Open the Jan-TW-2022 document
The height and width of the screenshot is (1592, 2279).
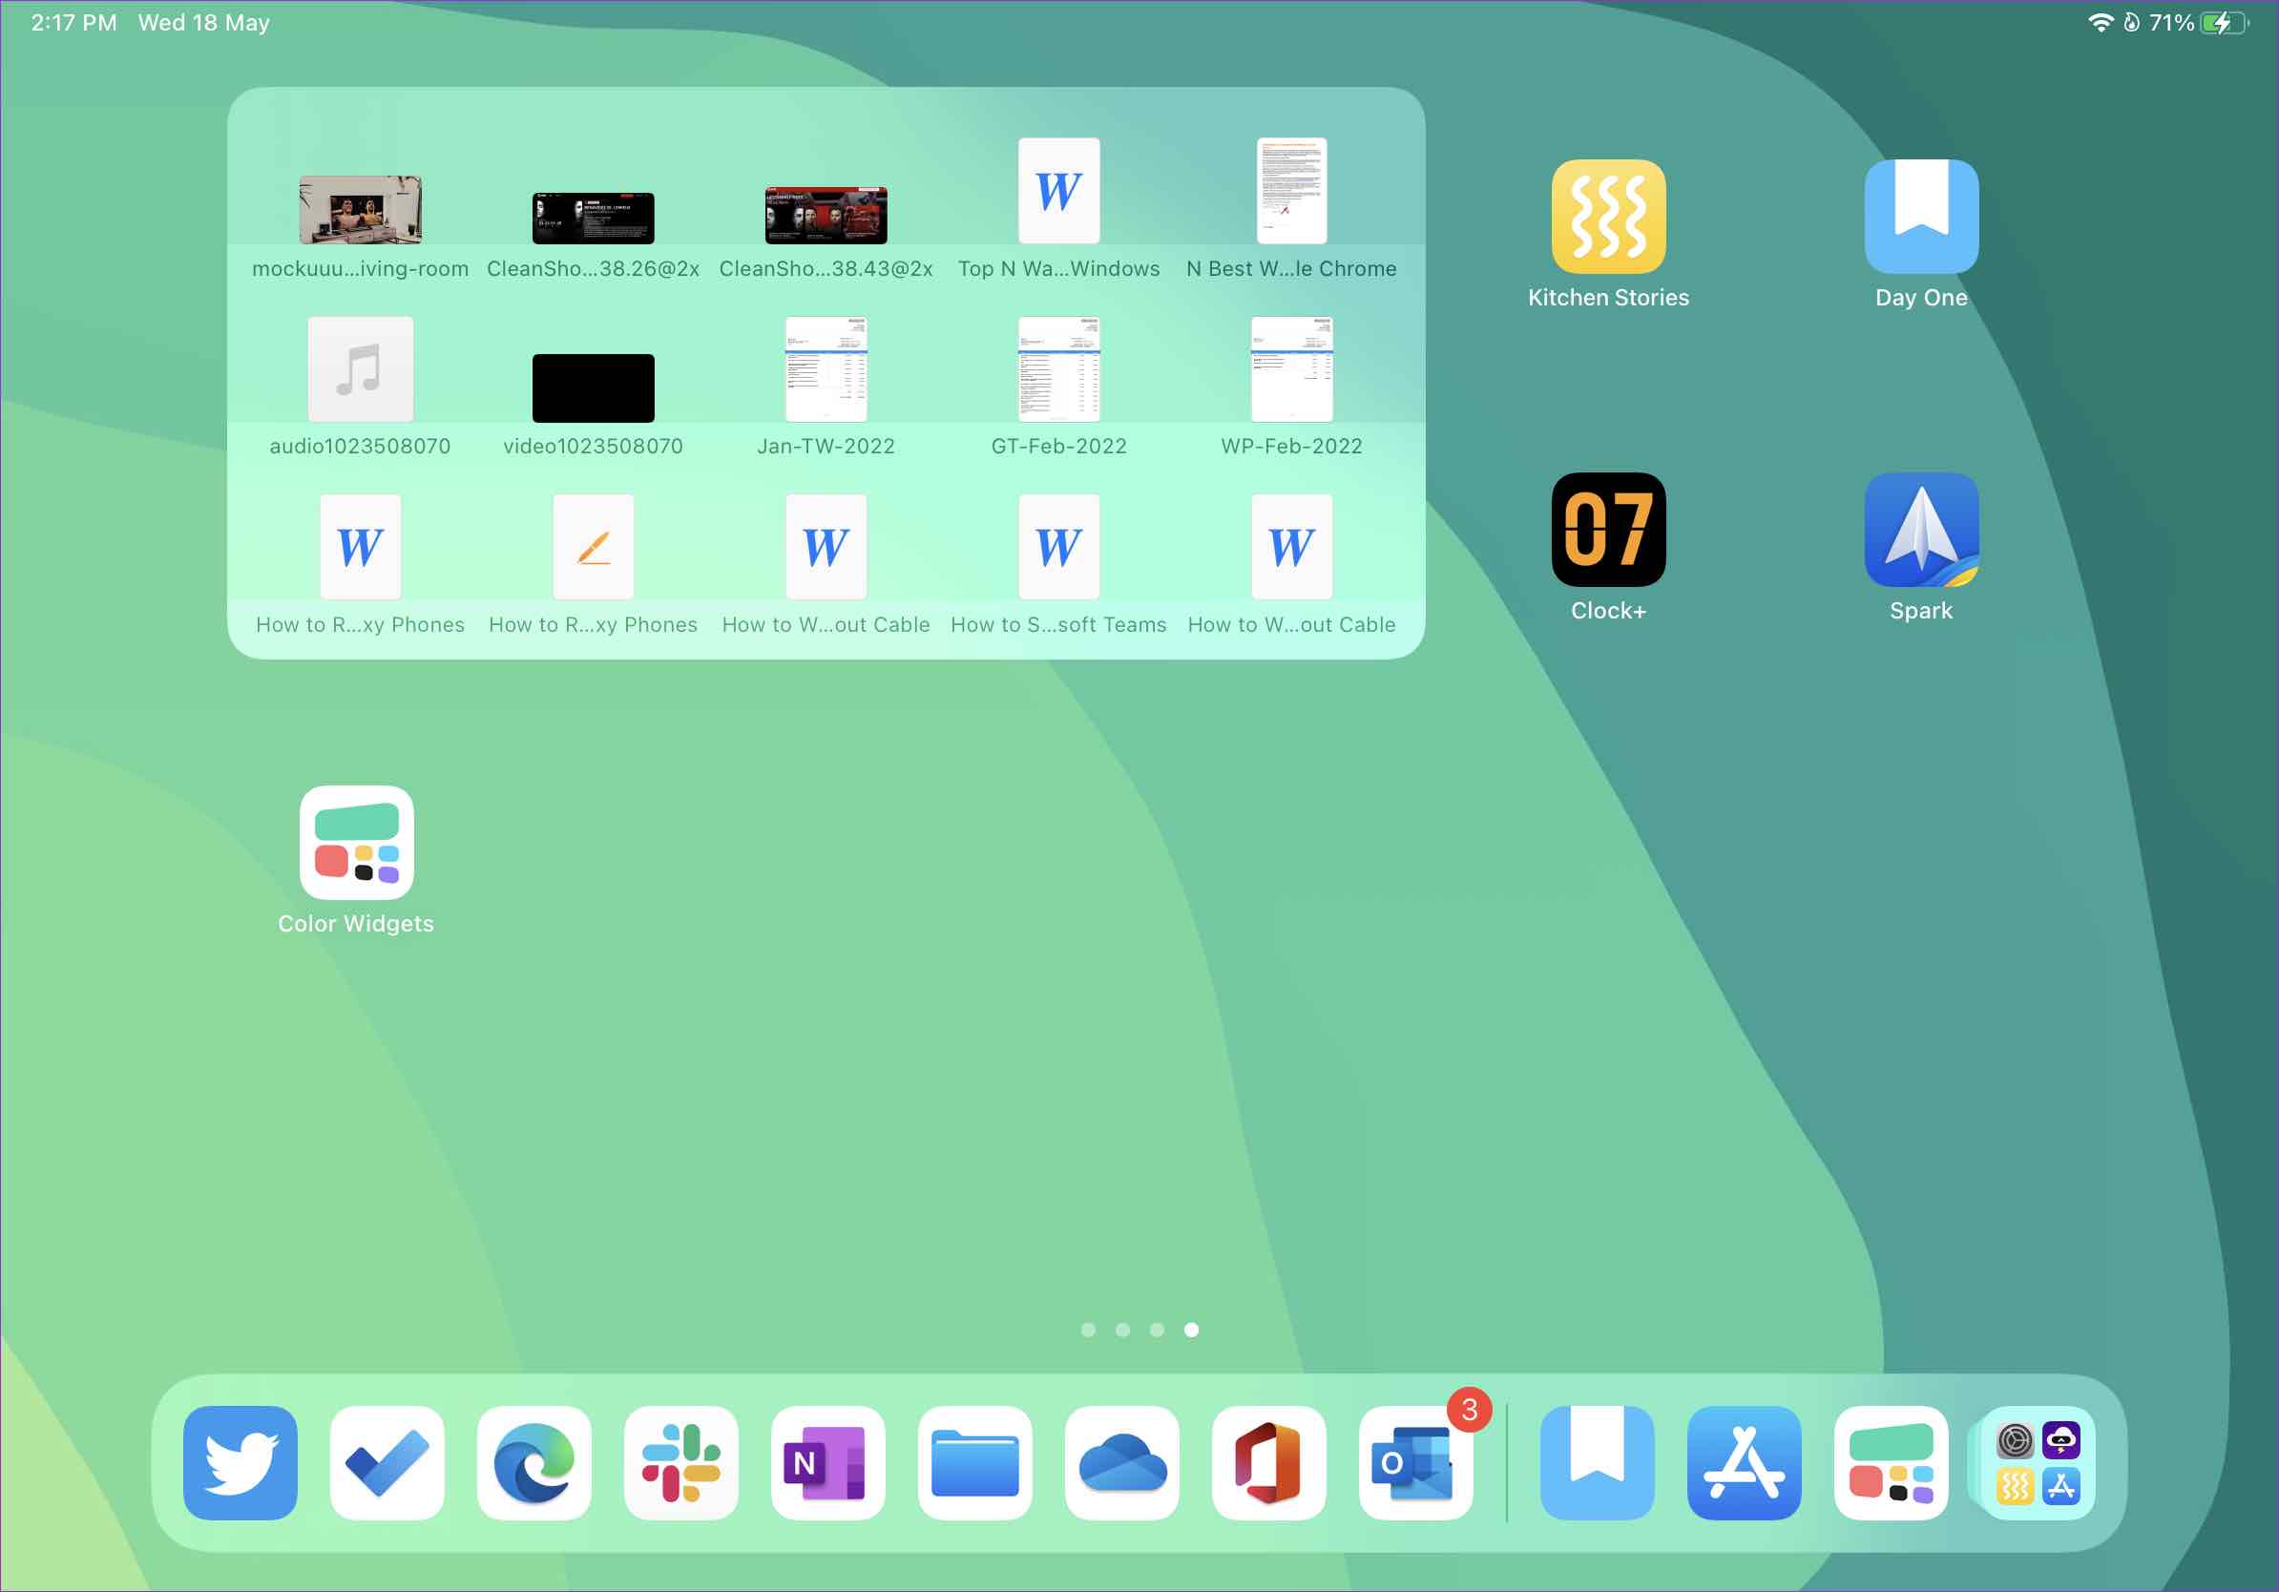(826, 369)
